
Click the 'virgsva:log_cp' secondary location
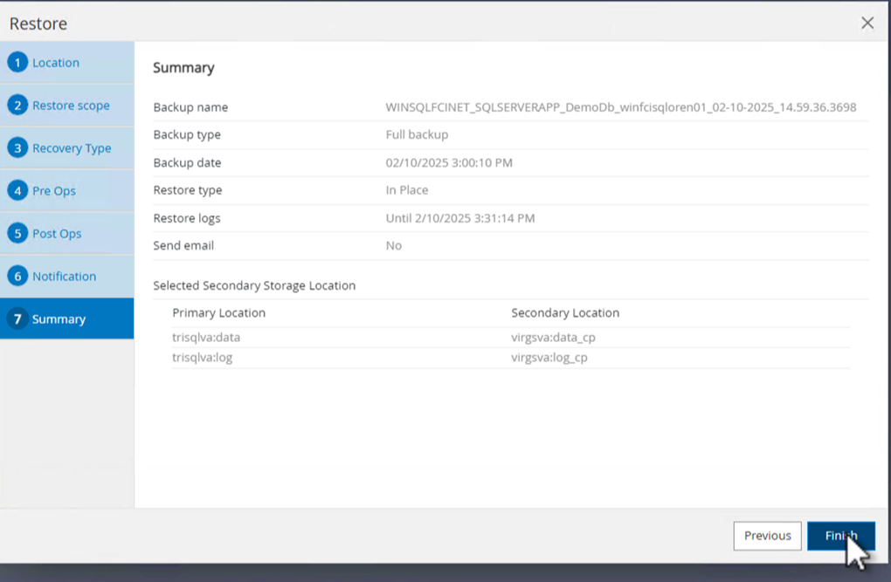[549, 358]
